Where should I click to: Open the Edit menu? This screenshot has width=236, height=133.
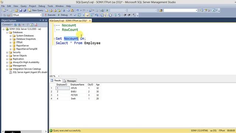tap(9, 6)
